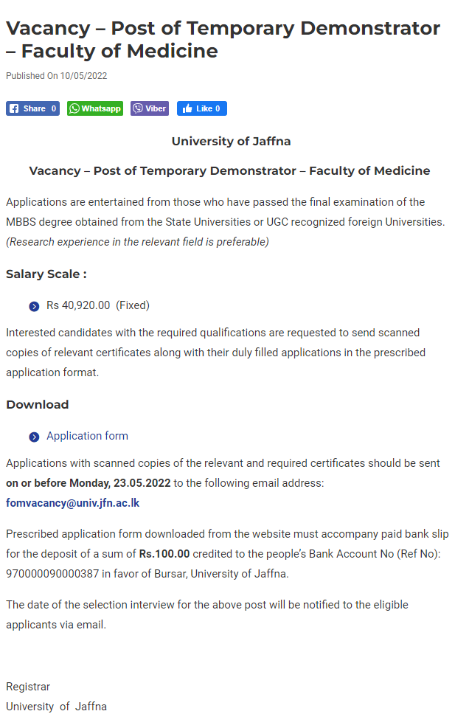This screenshot has width=469, height=728.
Task: Open fomvacancy@univ.jfn.ac.lk email link
Action: pos(73,503)
